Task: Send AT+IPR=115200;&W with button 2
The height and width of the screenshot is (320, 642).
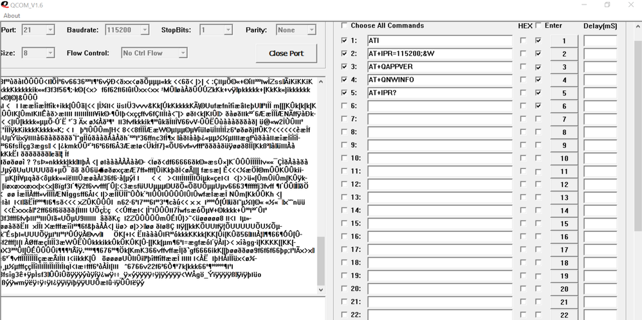Action: coord(564,54)
